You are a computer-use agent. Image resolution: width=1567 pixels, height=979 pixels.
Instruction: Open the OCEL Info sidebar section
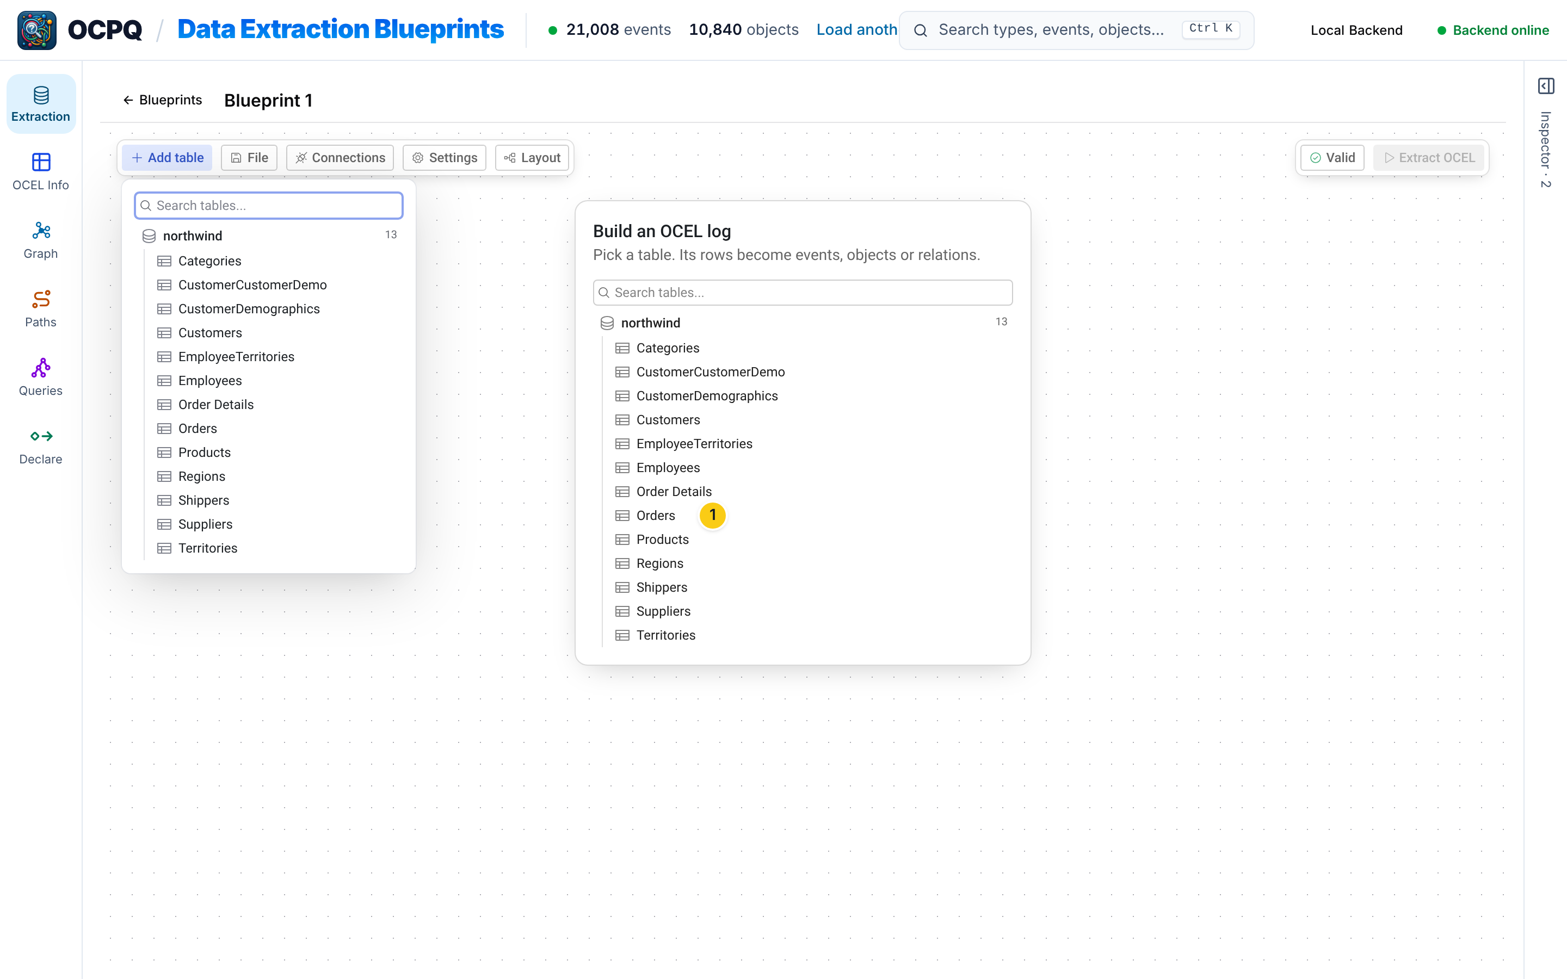[x=41, y=172]
